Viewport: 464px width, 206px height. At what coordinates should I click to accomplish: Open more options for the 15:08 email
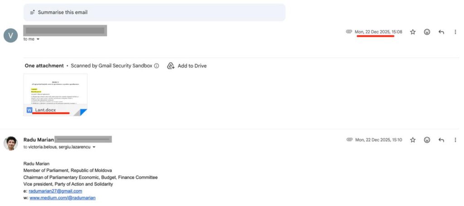455,32
